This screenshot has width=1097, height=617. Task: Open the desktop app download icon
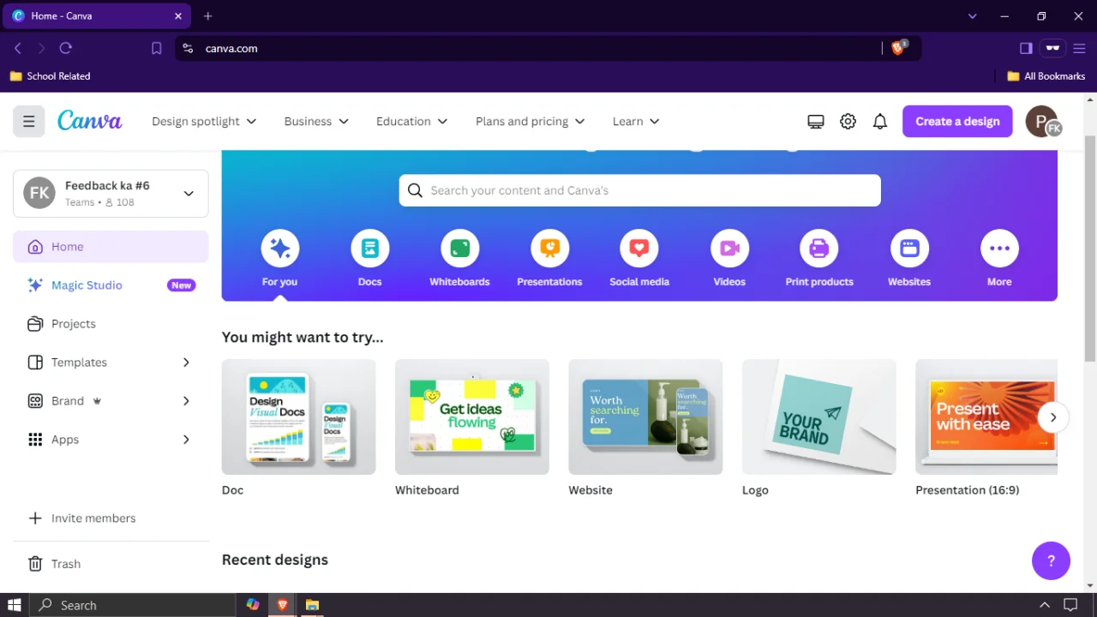(816, 122)
